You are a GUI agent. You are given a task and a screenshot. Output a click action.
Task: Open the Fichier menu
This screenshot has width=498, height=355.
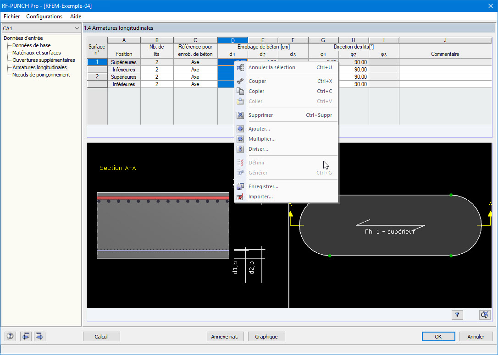(x=12, y=16)
